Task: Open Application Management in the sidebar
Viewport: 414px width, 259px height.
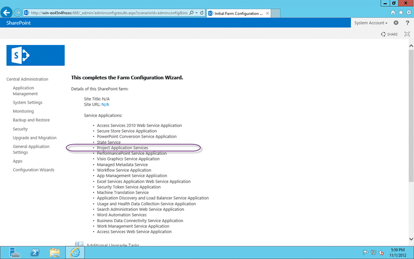Action: coord(25,91)
